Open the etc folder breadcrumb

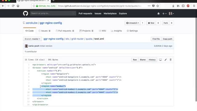pos(67,39)
